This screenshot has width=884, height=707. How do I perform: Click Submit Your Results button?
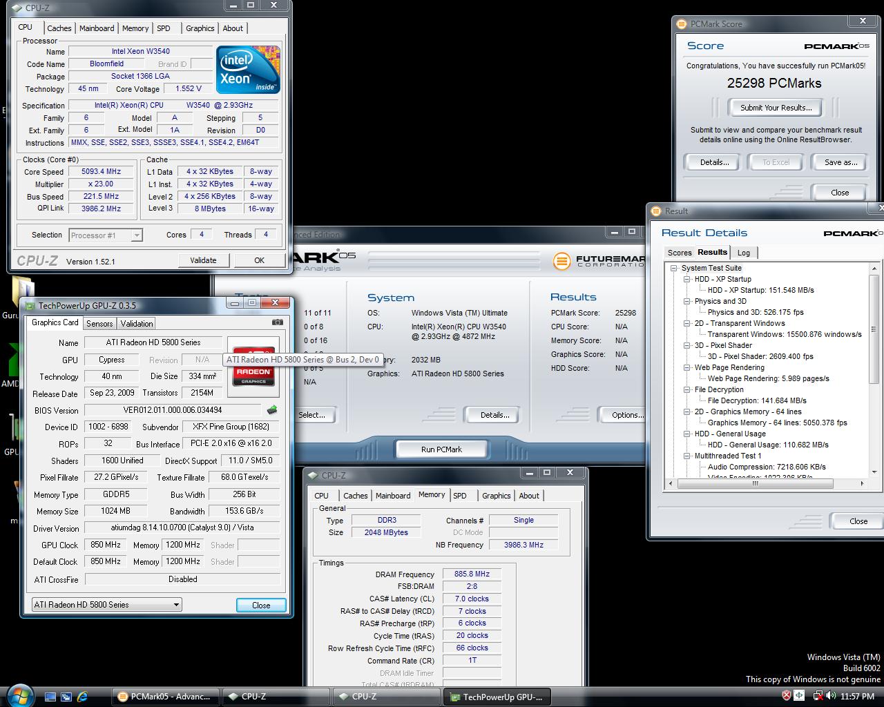click(776, 108)
